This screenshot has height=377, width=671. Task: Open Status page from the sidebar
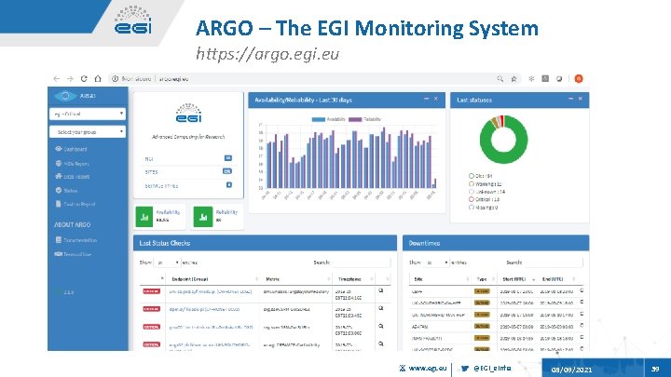pos(66,191)
